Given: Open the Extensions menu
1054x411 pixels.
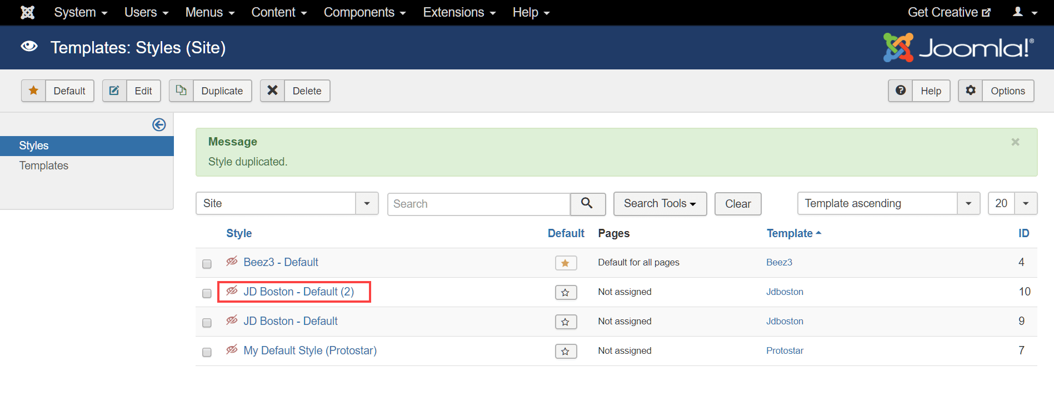Looking at the screenshot, I should (459, 12).
